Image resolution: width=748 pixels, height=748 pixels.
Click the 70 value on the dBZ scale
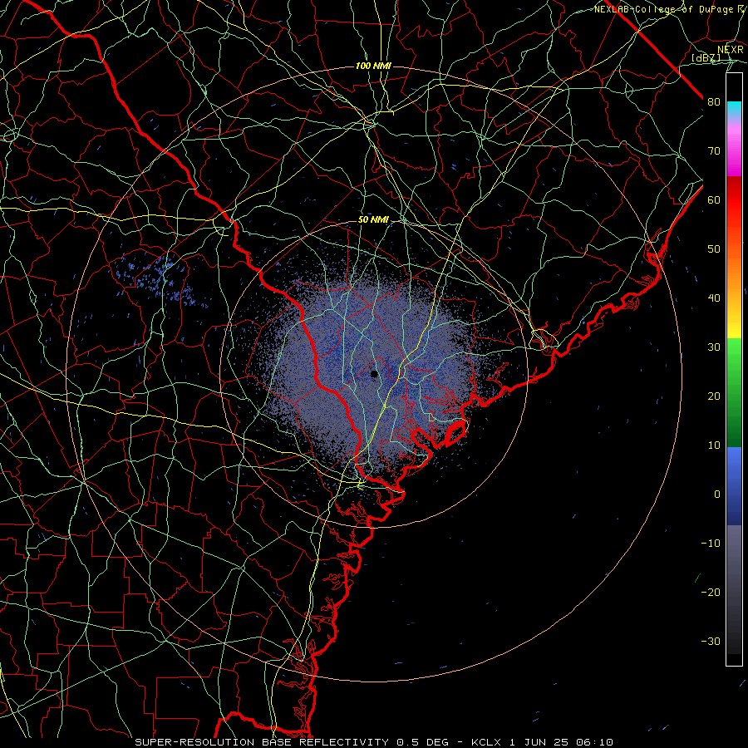pyautogui.click(x=714, y=150)
